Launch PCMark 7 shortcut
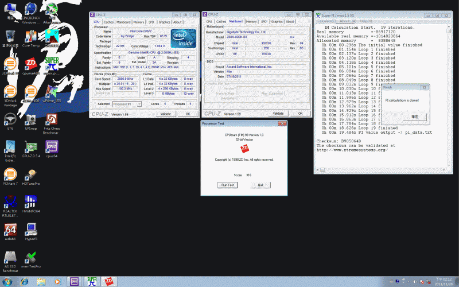This screenshot has height=287, width=459. click(10, 176)
